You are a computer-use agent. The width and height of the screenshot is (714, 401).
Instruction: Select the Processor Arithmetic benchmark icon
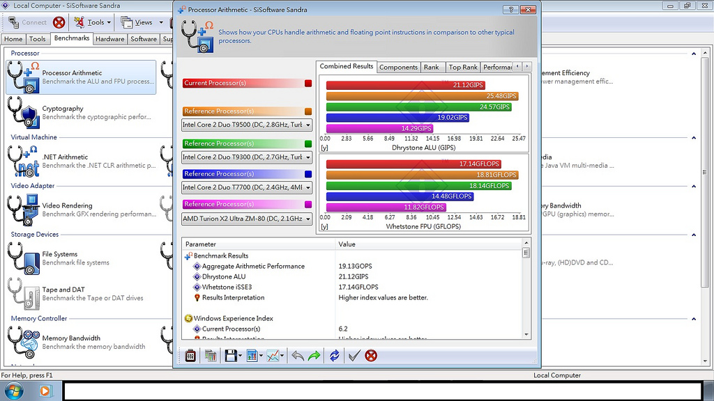(x=23, y=77)
